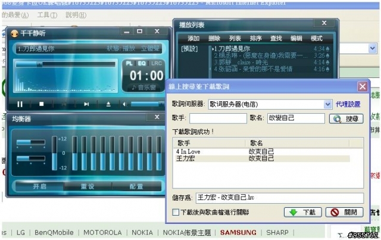Open 代理設置 proxy settings link

click(x=348, y=104)
